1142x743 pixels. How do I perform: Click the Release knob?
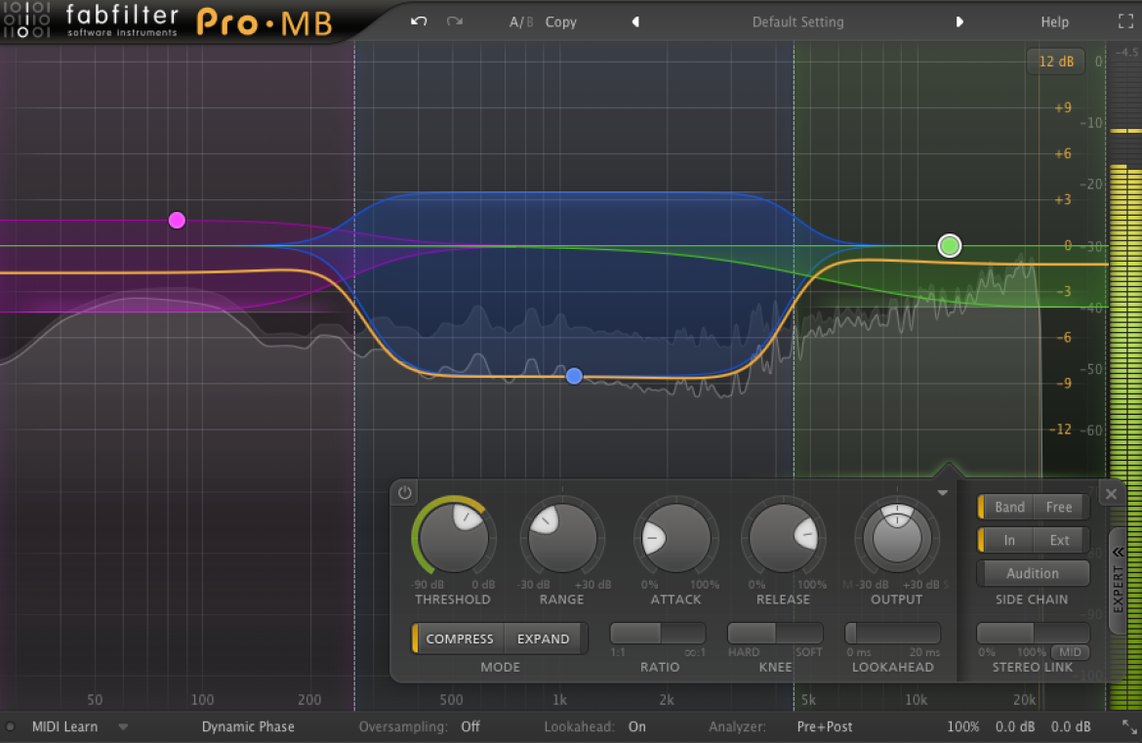pyautogui.click(x=784, y=538)
